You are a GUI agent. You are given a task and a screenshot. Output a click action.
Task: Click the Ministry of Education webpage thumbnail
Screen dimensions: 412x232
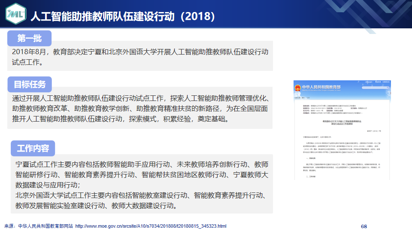[342, 130]
